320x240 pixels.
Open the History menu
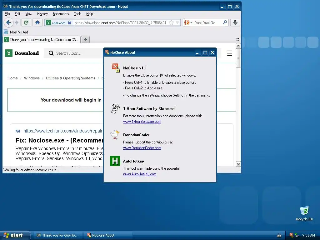click(x=42, y=14)
